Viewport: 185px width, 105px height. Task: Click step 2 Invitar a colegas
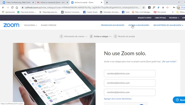[100, 36]
